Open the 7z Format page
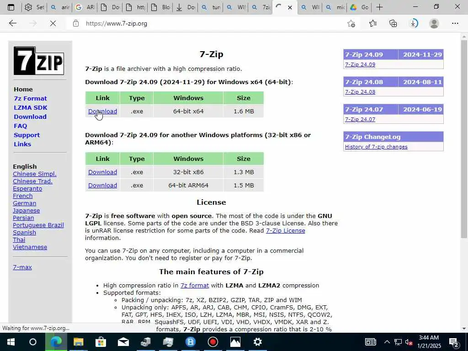 coord(30,99)
